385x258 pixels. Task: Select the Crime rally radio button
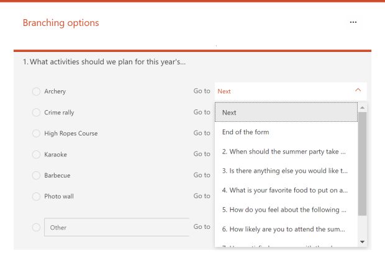36,113
